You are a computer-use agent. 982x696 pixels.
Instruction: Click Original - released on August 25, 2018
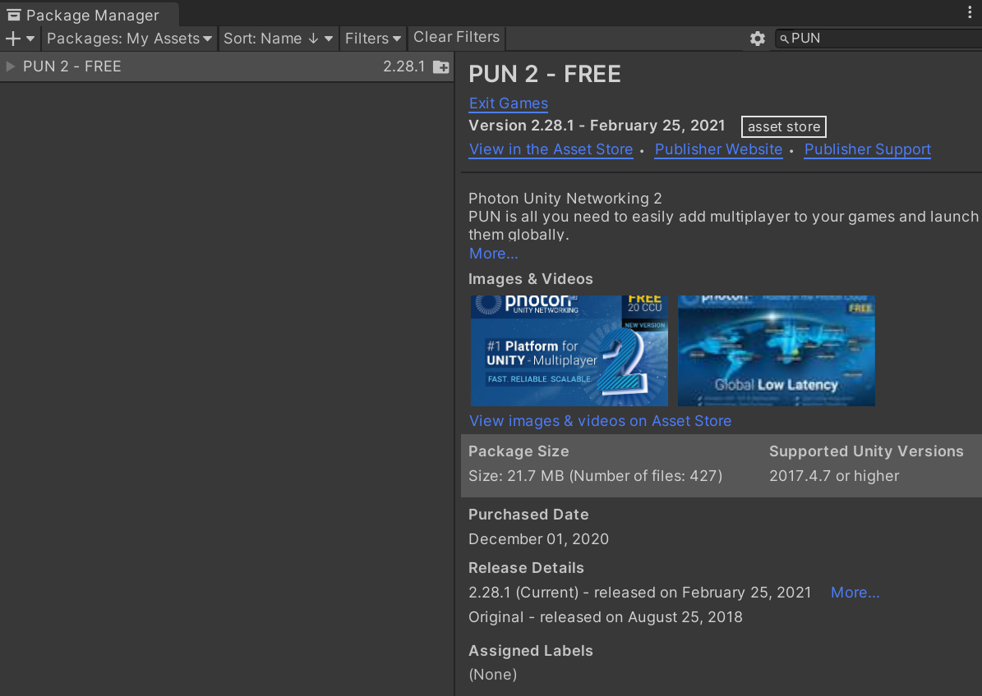point(605,617)
